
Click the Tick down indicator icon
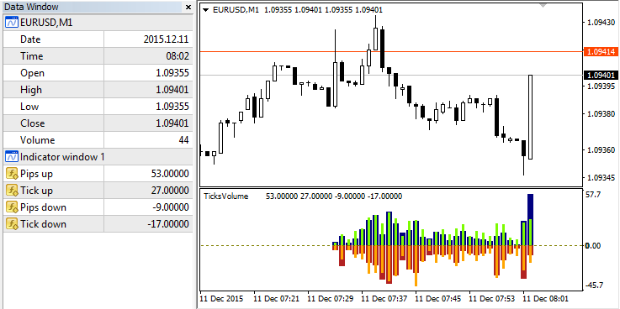coord(12,224)
